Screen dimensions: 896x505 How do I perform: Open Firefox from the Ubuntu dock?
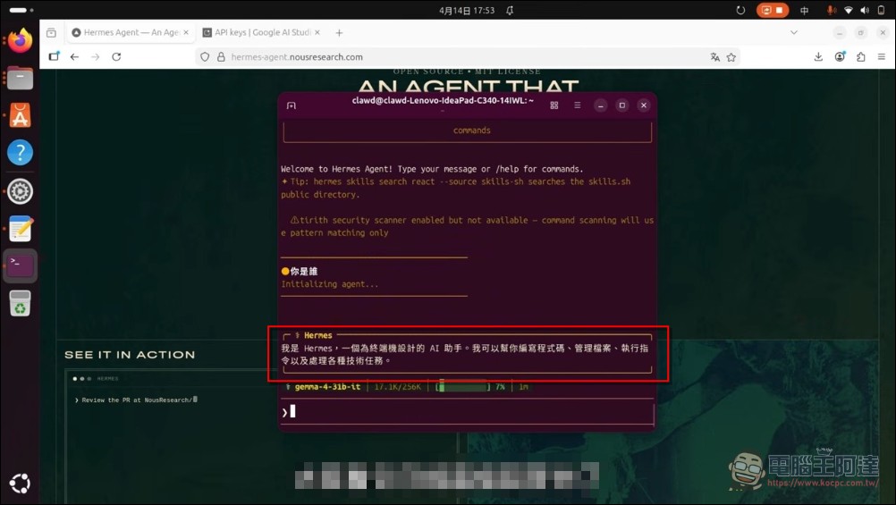[20, 40]
